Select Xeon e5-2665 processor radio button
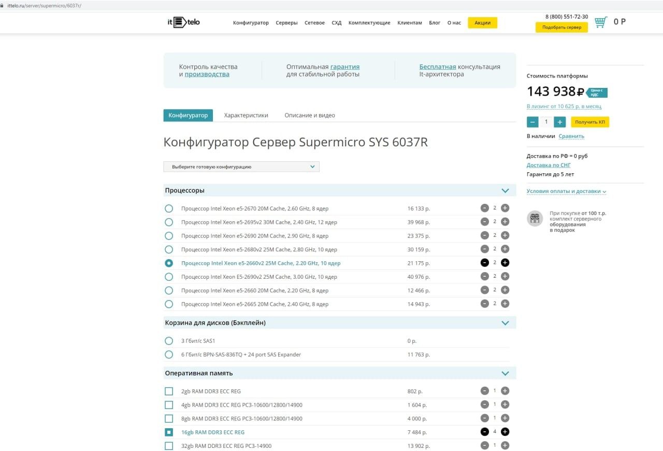The image size is (663, 451). click(x=169, y=304)
